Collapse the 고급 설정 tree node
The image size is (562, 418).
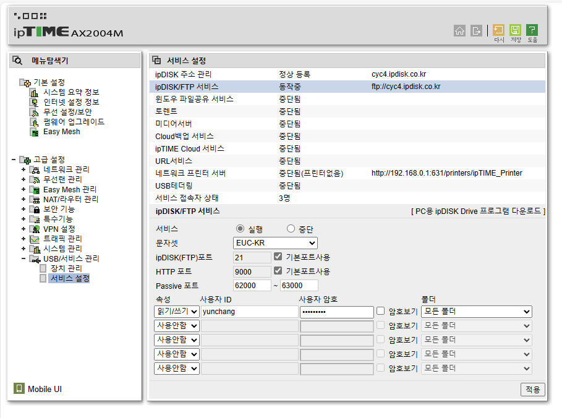[x=14, y=160]
